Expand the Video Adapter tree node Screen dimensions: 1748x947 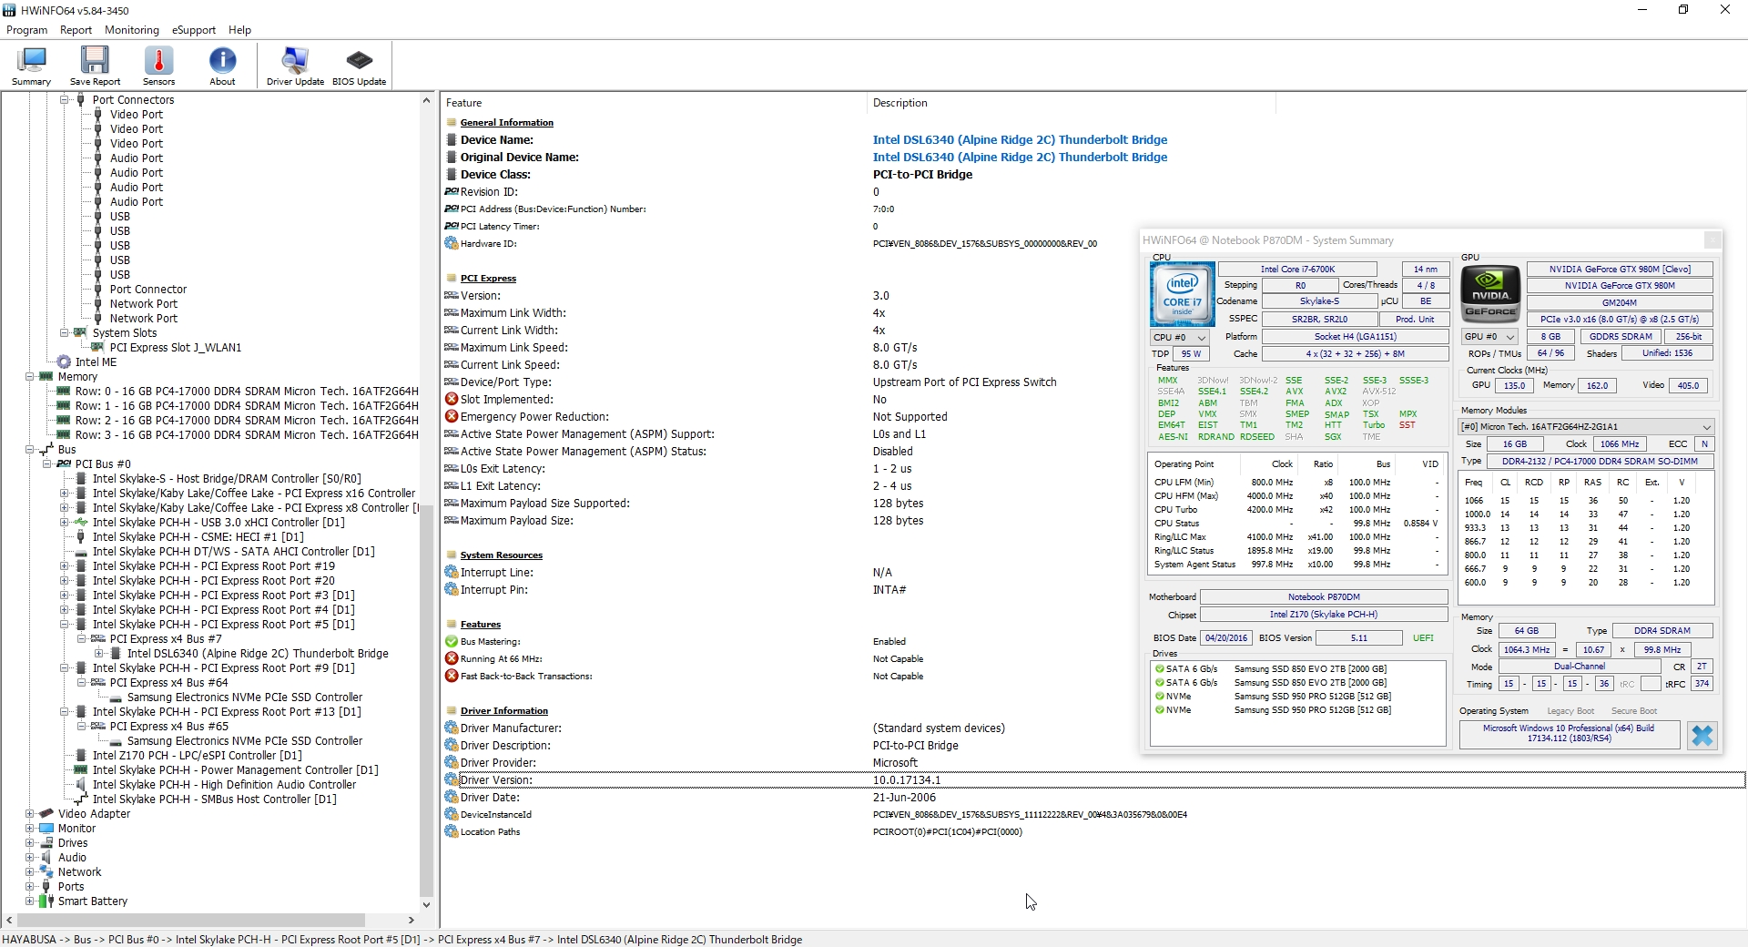pyautogui.click(x=30, y=814)
